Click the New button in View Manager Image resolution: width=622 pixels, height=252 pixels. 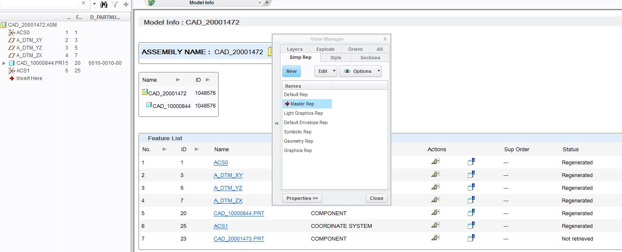(x=292, y=71)
